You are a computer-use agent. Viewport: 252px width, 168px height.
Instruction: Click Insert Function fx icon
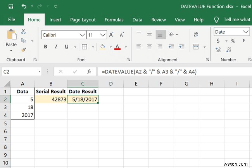tap(89, 72)
